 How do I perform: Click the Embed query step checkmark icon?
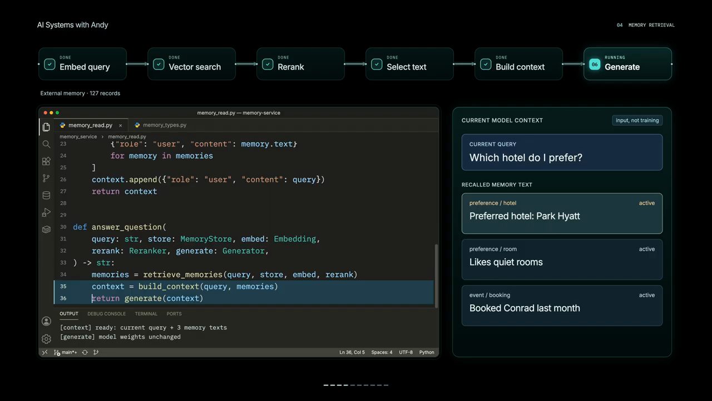(50, 64)
